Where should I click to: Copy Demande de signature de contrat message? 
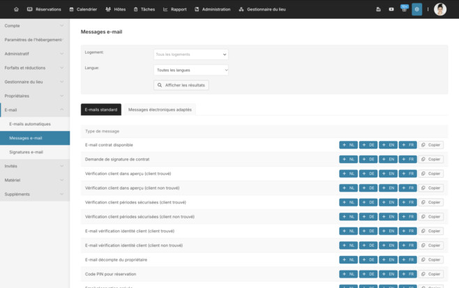pos(431,159)
